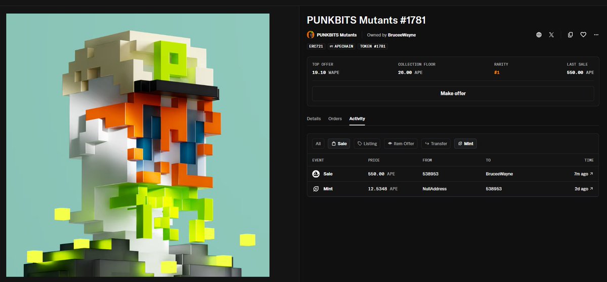Image resolution: width=607 pixels, height=282 pixels.
Task: Toggle the Transfer activity filter
Action: click(x=436, y=144)
